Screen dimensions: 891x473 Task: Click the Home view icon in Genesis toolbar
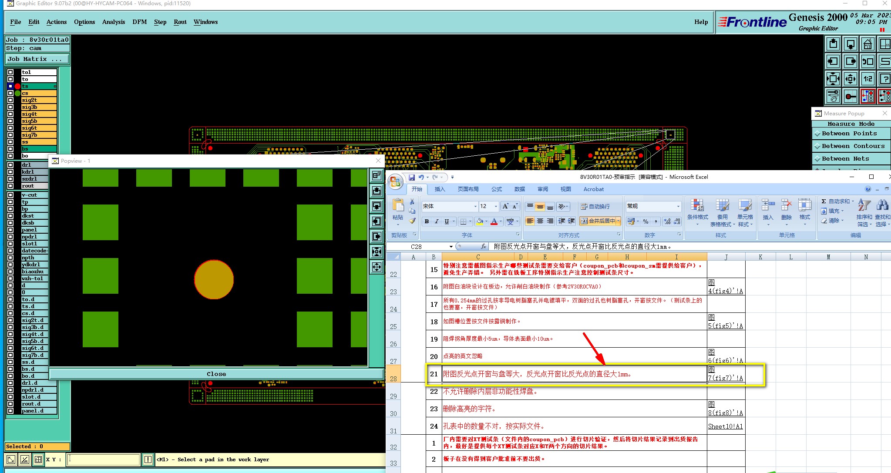[867, 44]
